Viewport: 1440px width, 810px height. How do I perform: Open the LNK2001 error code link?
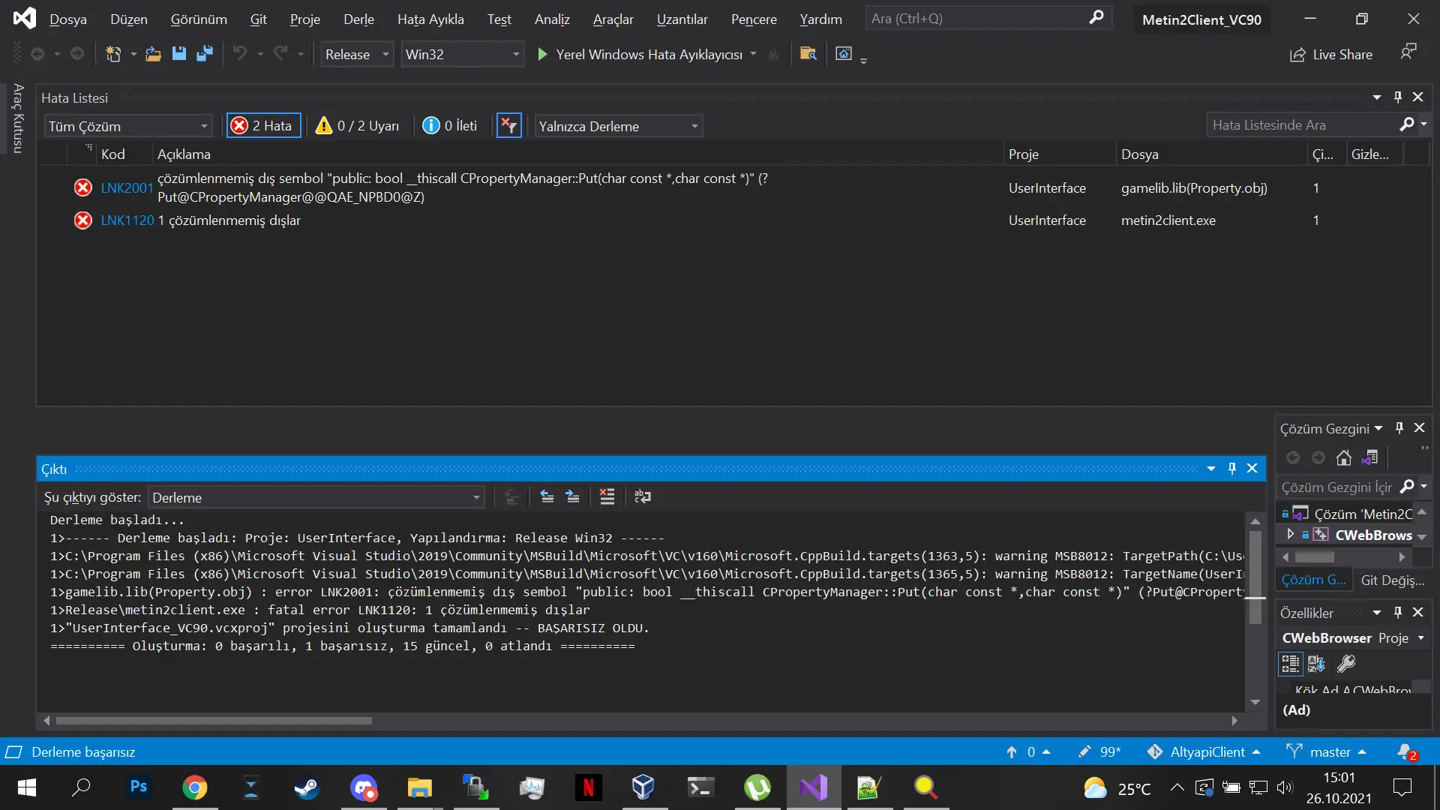(127, 187)
